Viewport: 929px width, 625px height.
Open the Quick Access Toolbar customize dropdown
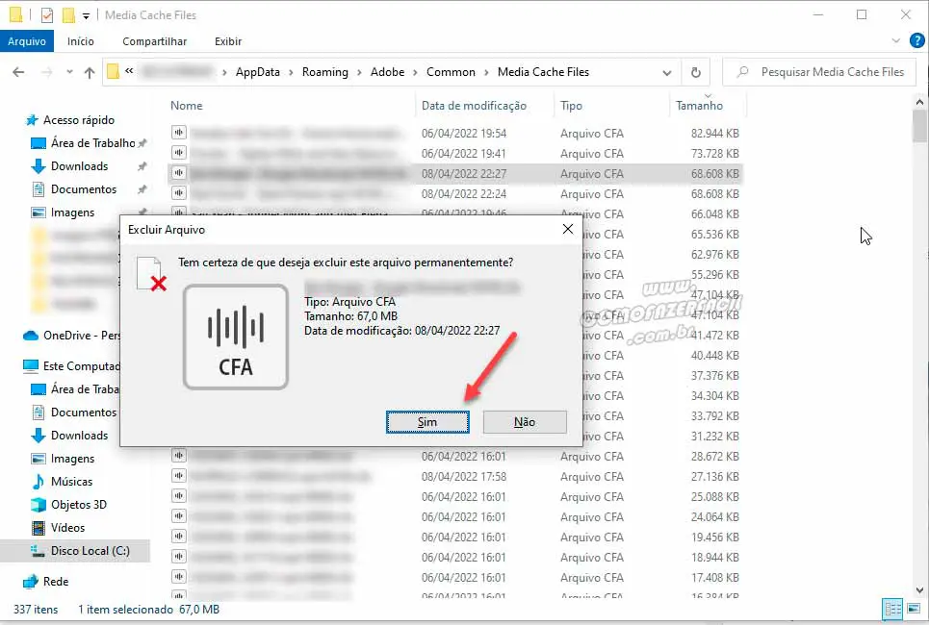pyautogui.click(x=87, y=15)
